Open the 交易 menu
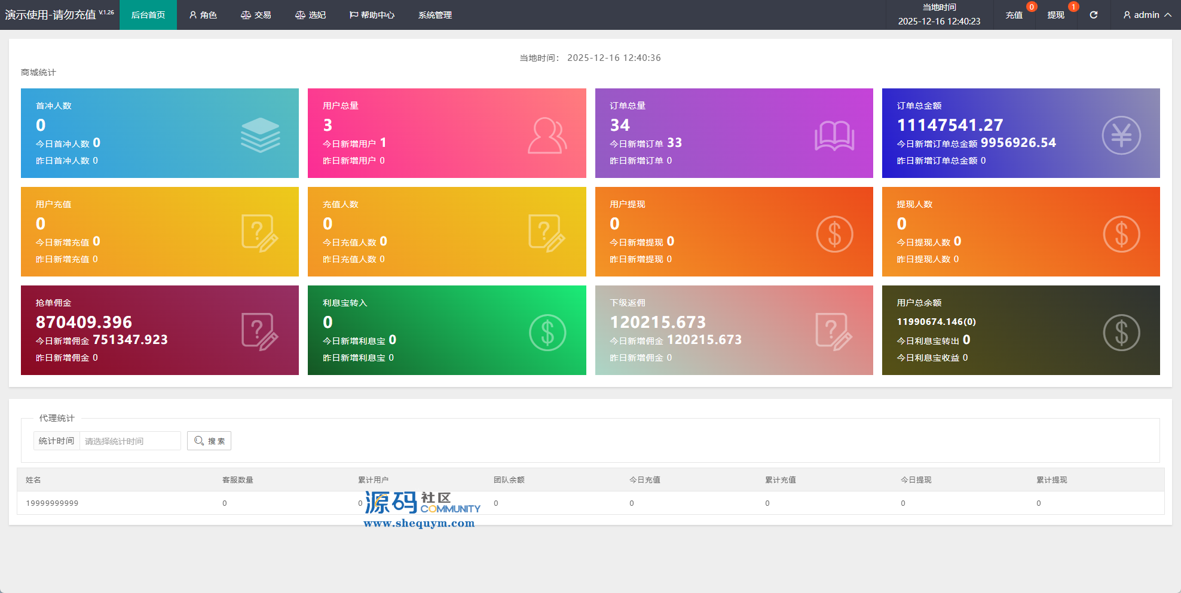The width and height of the screenshot is (1181, 593). click(256, 15)
